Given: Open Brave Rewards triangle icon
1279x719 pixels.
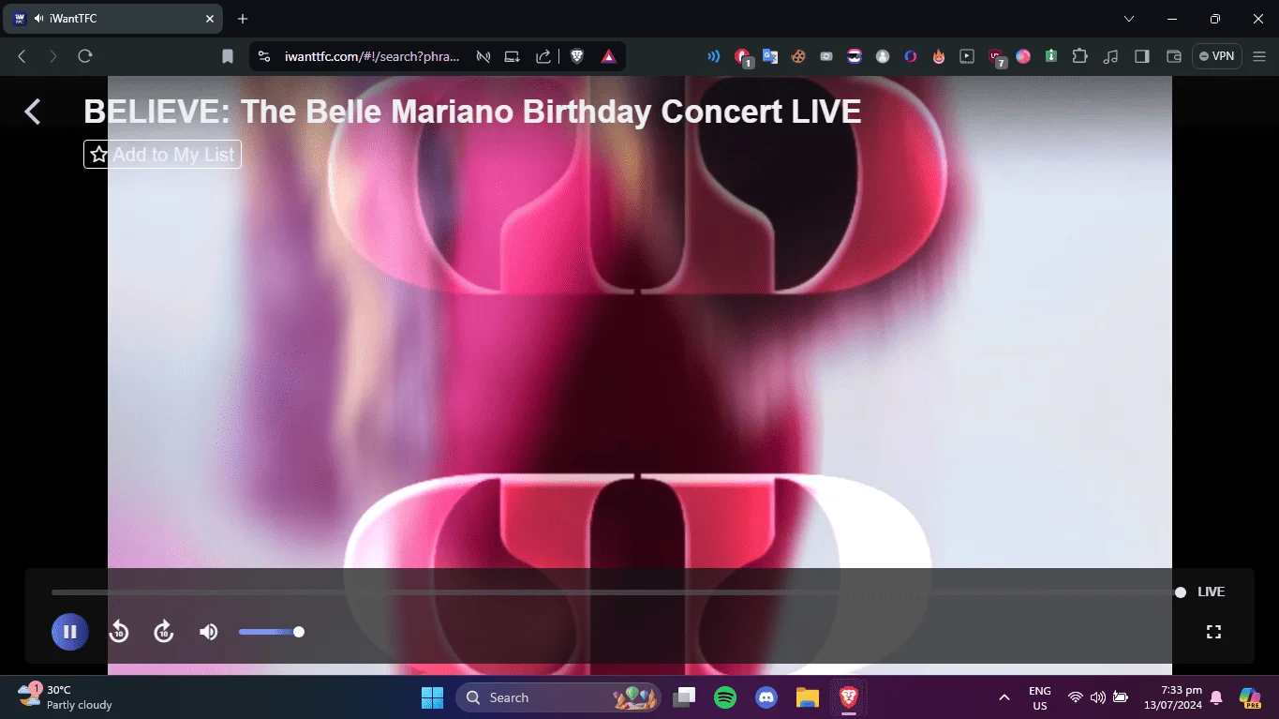Looking at the screenshot, I should (609, 56).
